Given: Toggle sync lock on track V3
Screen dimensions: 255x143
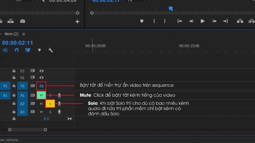Looking at the screenshot, I should [x=33, y=71].
